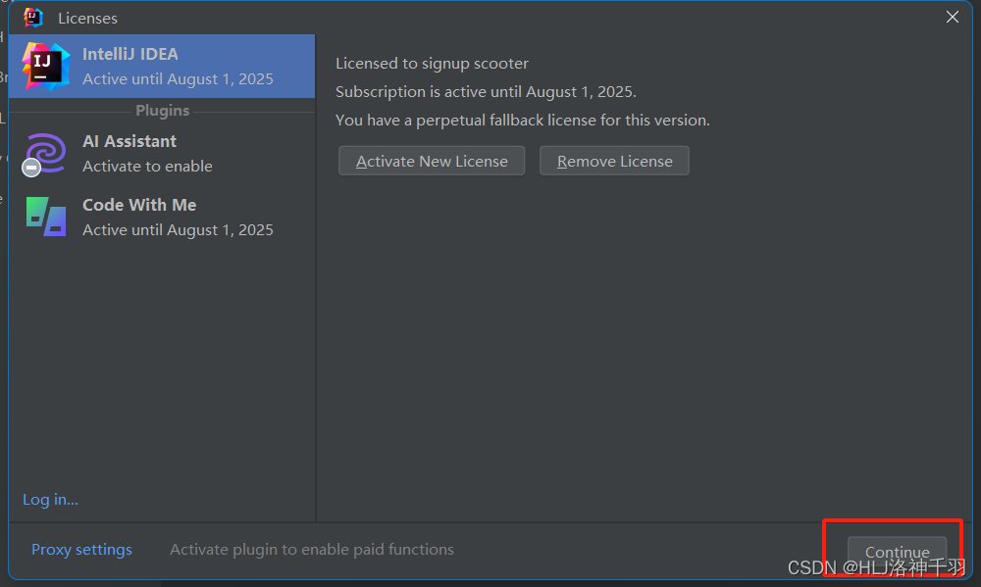Image resolution: width=981 pixels, height=587 pixels.
Task: Click the IntelliJ IDEA logo in title bar
Action: click(33, 18)
